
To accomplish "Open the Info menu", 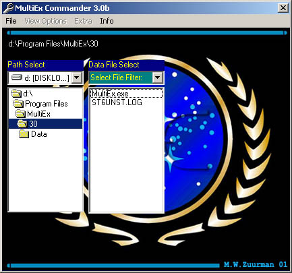I will (107, 21).
